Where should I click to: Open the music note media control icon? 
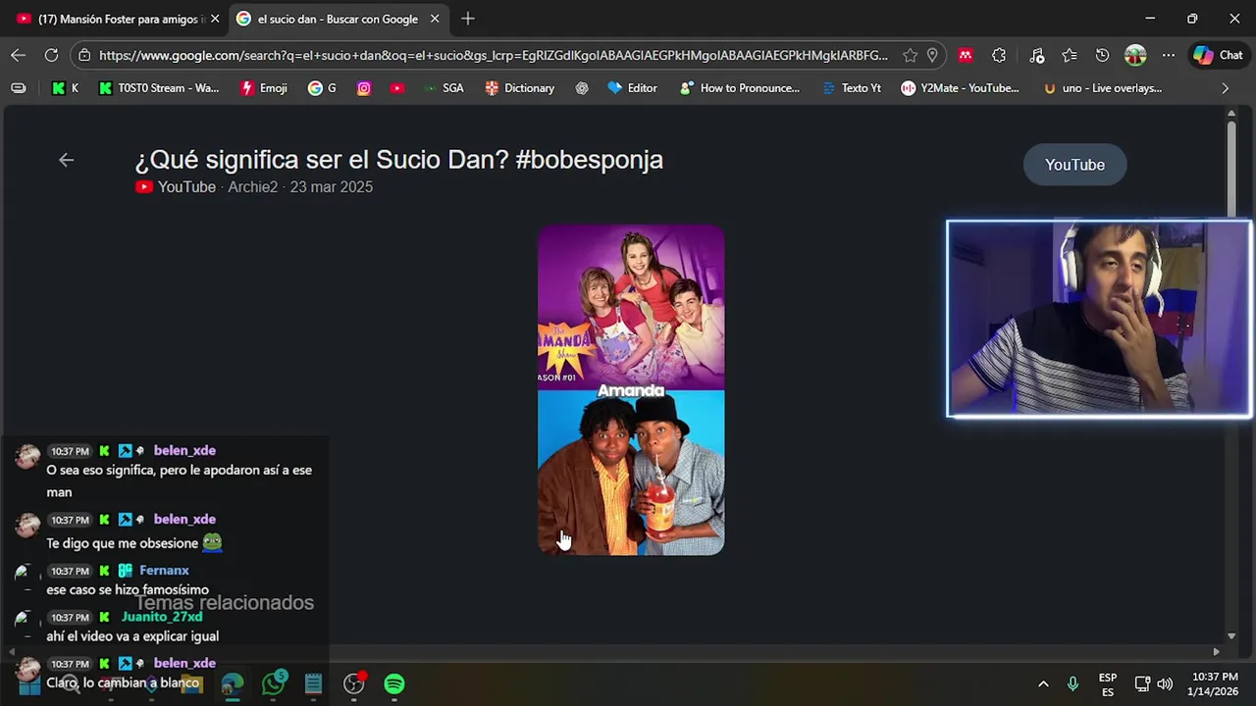coord(1036,56)
